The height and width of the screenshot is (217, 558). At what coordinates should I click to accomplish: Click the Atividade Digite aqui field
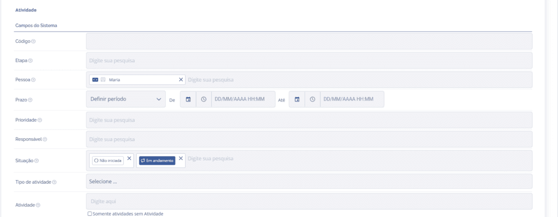[x=309, y=201]
